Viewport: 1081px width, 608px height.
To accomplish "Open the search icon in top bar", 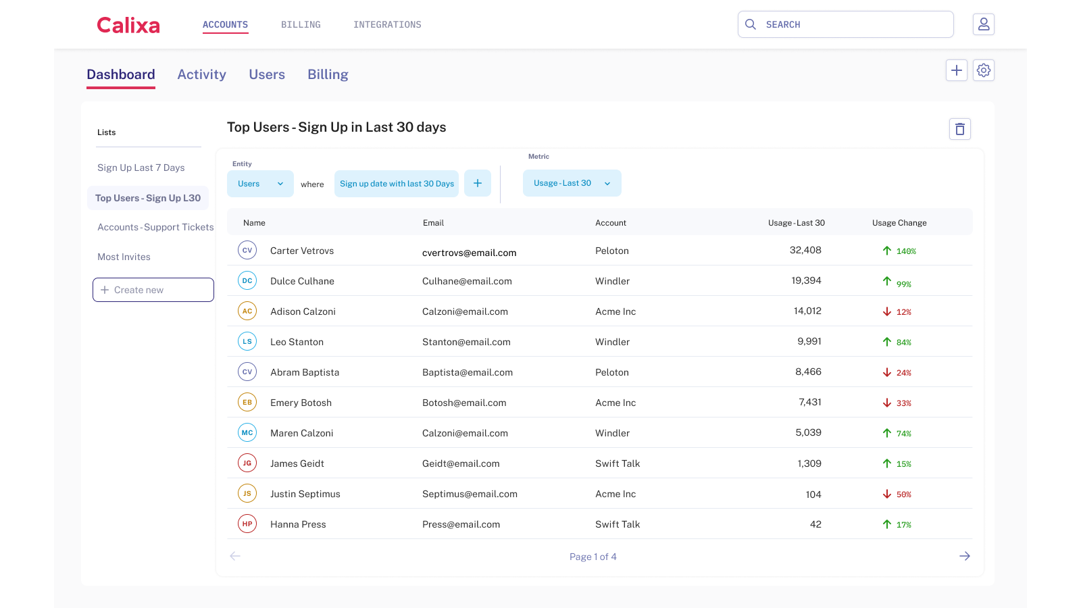I will point(751,24).
